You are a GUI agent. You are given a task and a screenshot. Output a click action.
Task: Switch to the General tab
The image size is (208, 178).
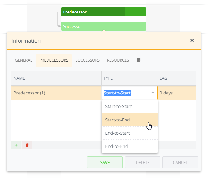(x=24, y=60)
